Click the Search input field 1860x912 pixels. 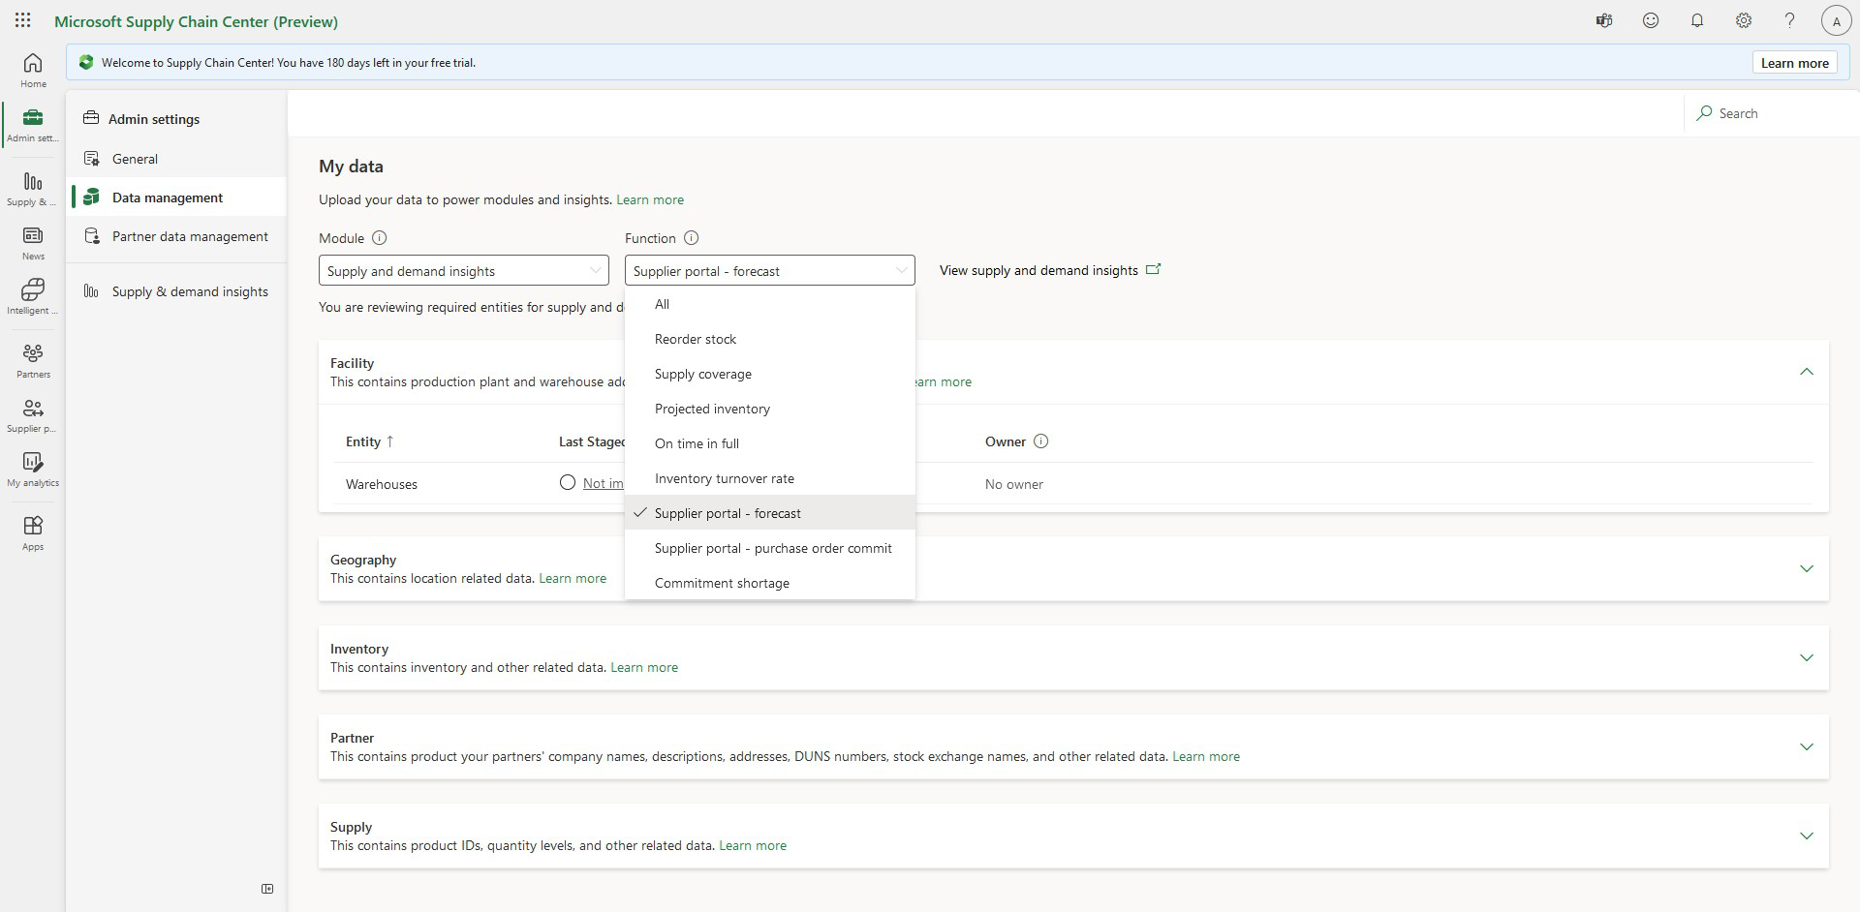tap(1773, 113)
